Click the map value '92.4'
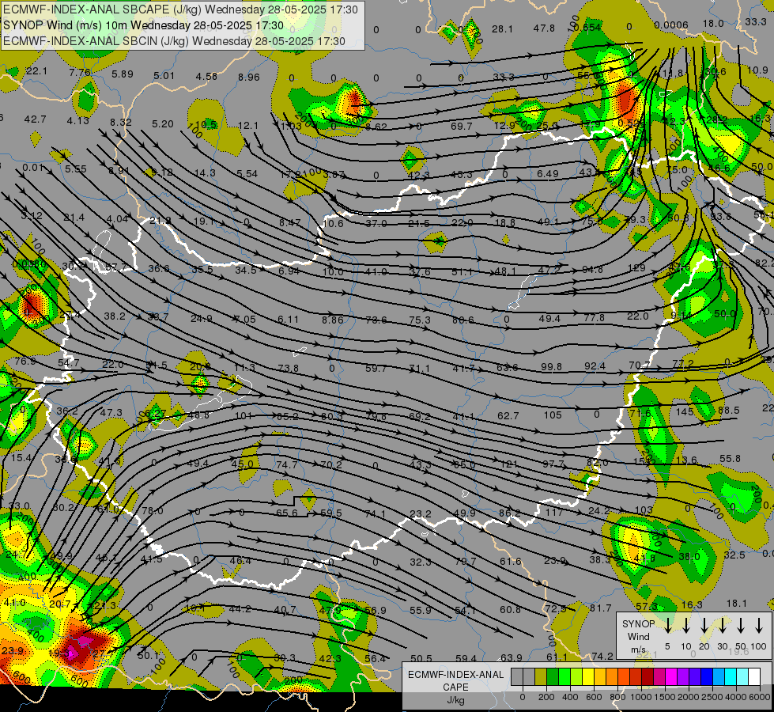Viewport: 774px width, 712px height. 595,366
